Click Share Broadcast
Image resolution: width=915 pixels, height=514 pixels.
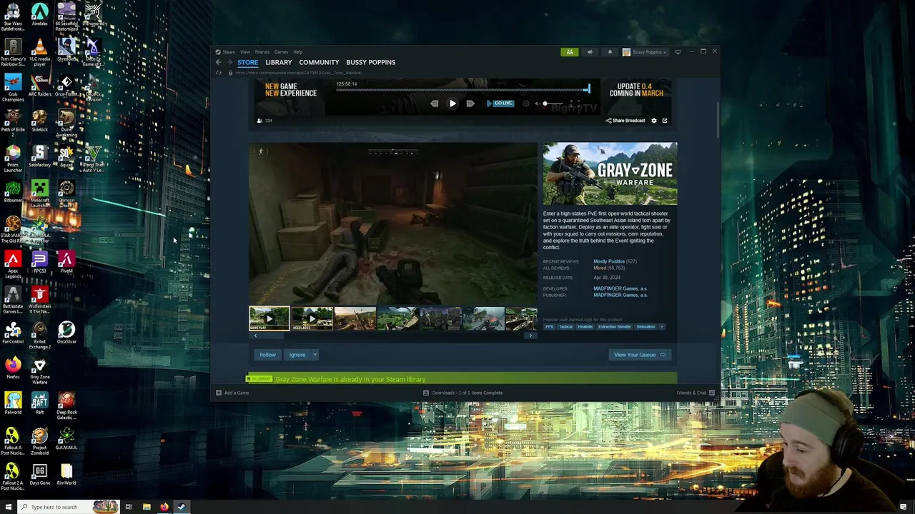pyautogui.click(x=625, y=121)
